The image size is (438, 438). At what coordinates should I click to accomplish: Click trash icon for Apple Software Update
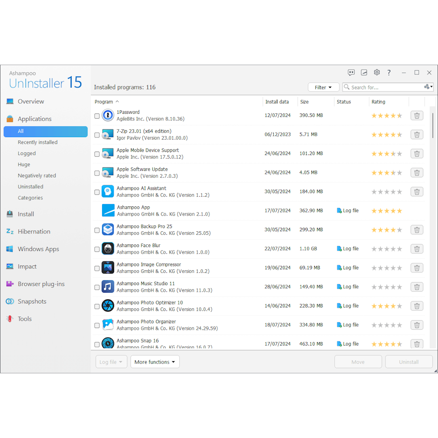coord(417,173)
